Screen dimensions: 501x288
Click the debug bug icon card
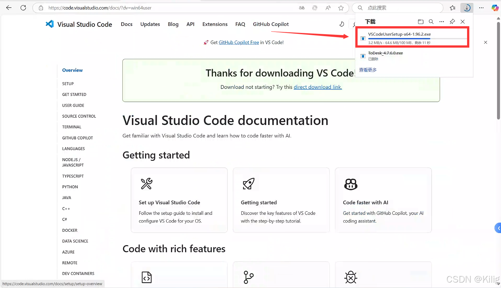[x=351, y=277]
